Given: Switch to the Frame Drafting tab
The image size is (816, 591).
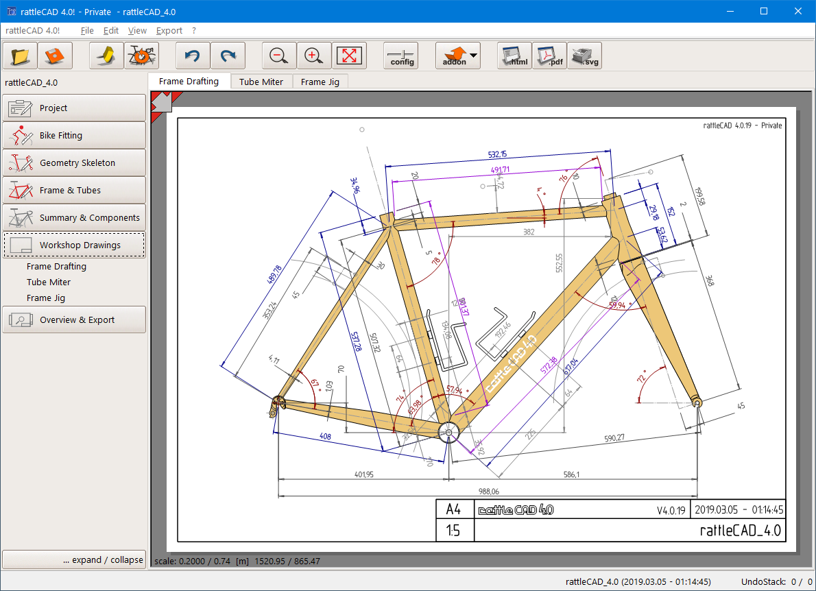Looking at the screenshot, I should point(189,81).
